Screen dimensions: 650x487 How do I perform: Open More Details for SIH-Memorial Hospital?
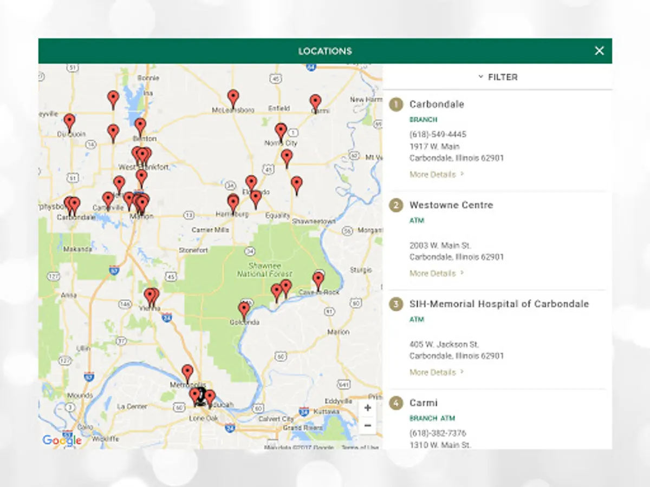437,372
